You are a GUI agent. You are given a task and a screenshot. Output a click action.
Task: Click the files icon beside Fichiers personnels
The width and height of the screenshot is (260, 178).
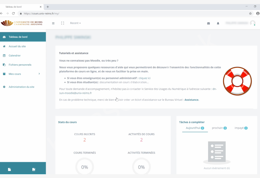coord(4,65)
